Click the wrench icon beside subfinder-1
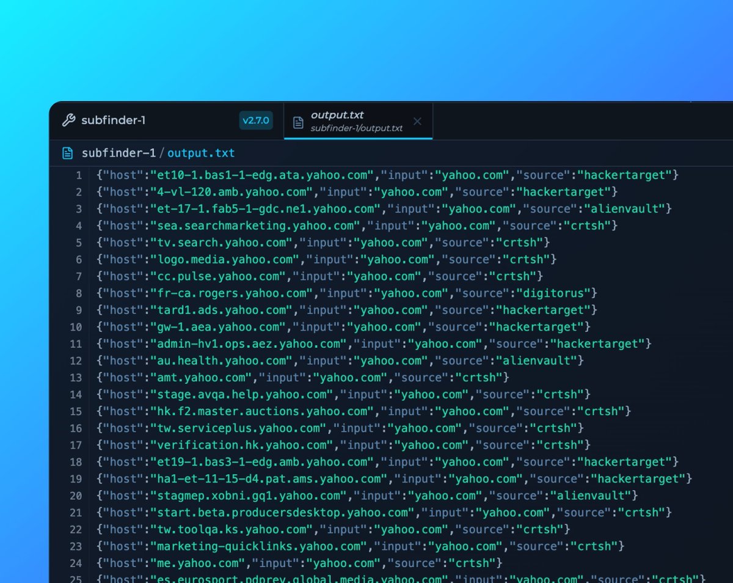Image resolution: width=733 pixels, height=583 pixels. point(68,120)
